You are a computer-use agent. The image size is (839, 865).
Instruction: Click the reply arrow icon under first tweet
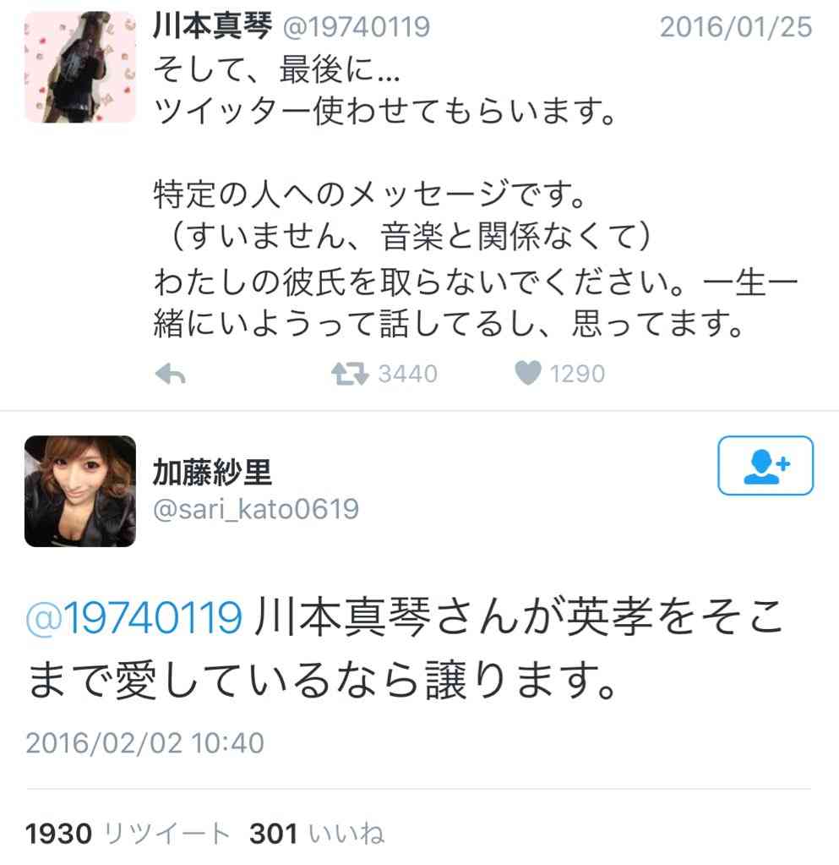tap(171, 374)
